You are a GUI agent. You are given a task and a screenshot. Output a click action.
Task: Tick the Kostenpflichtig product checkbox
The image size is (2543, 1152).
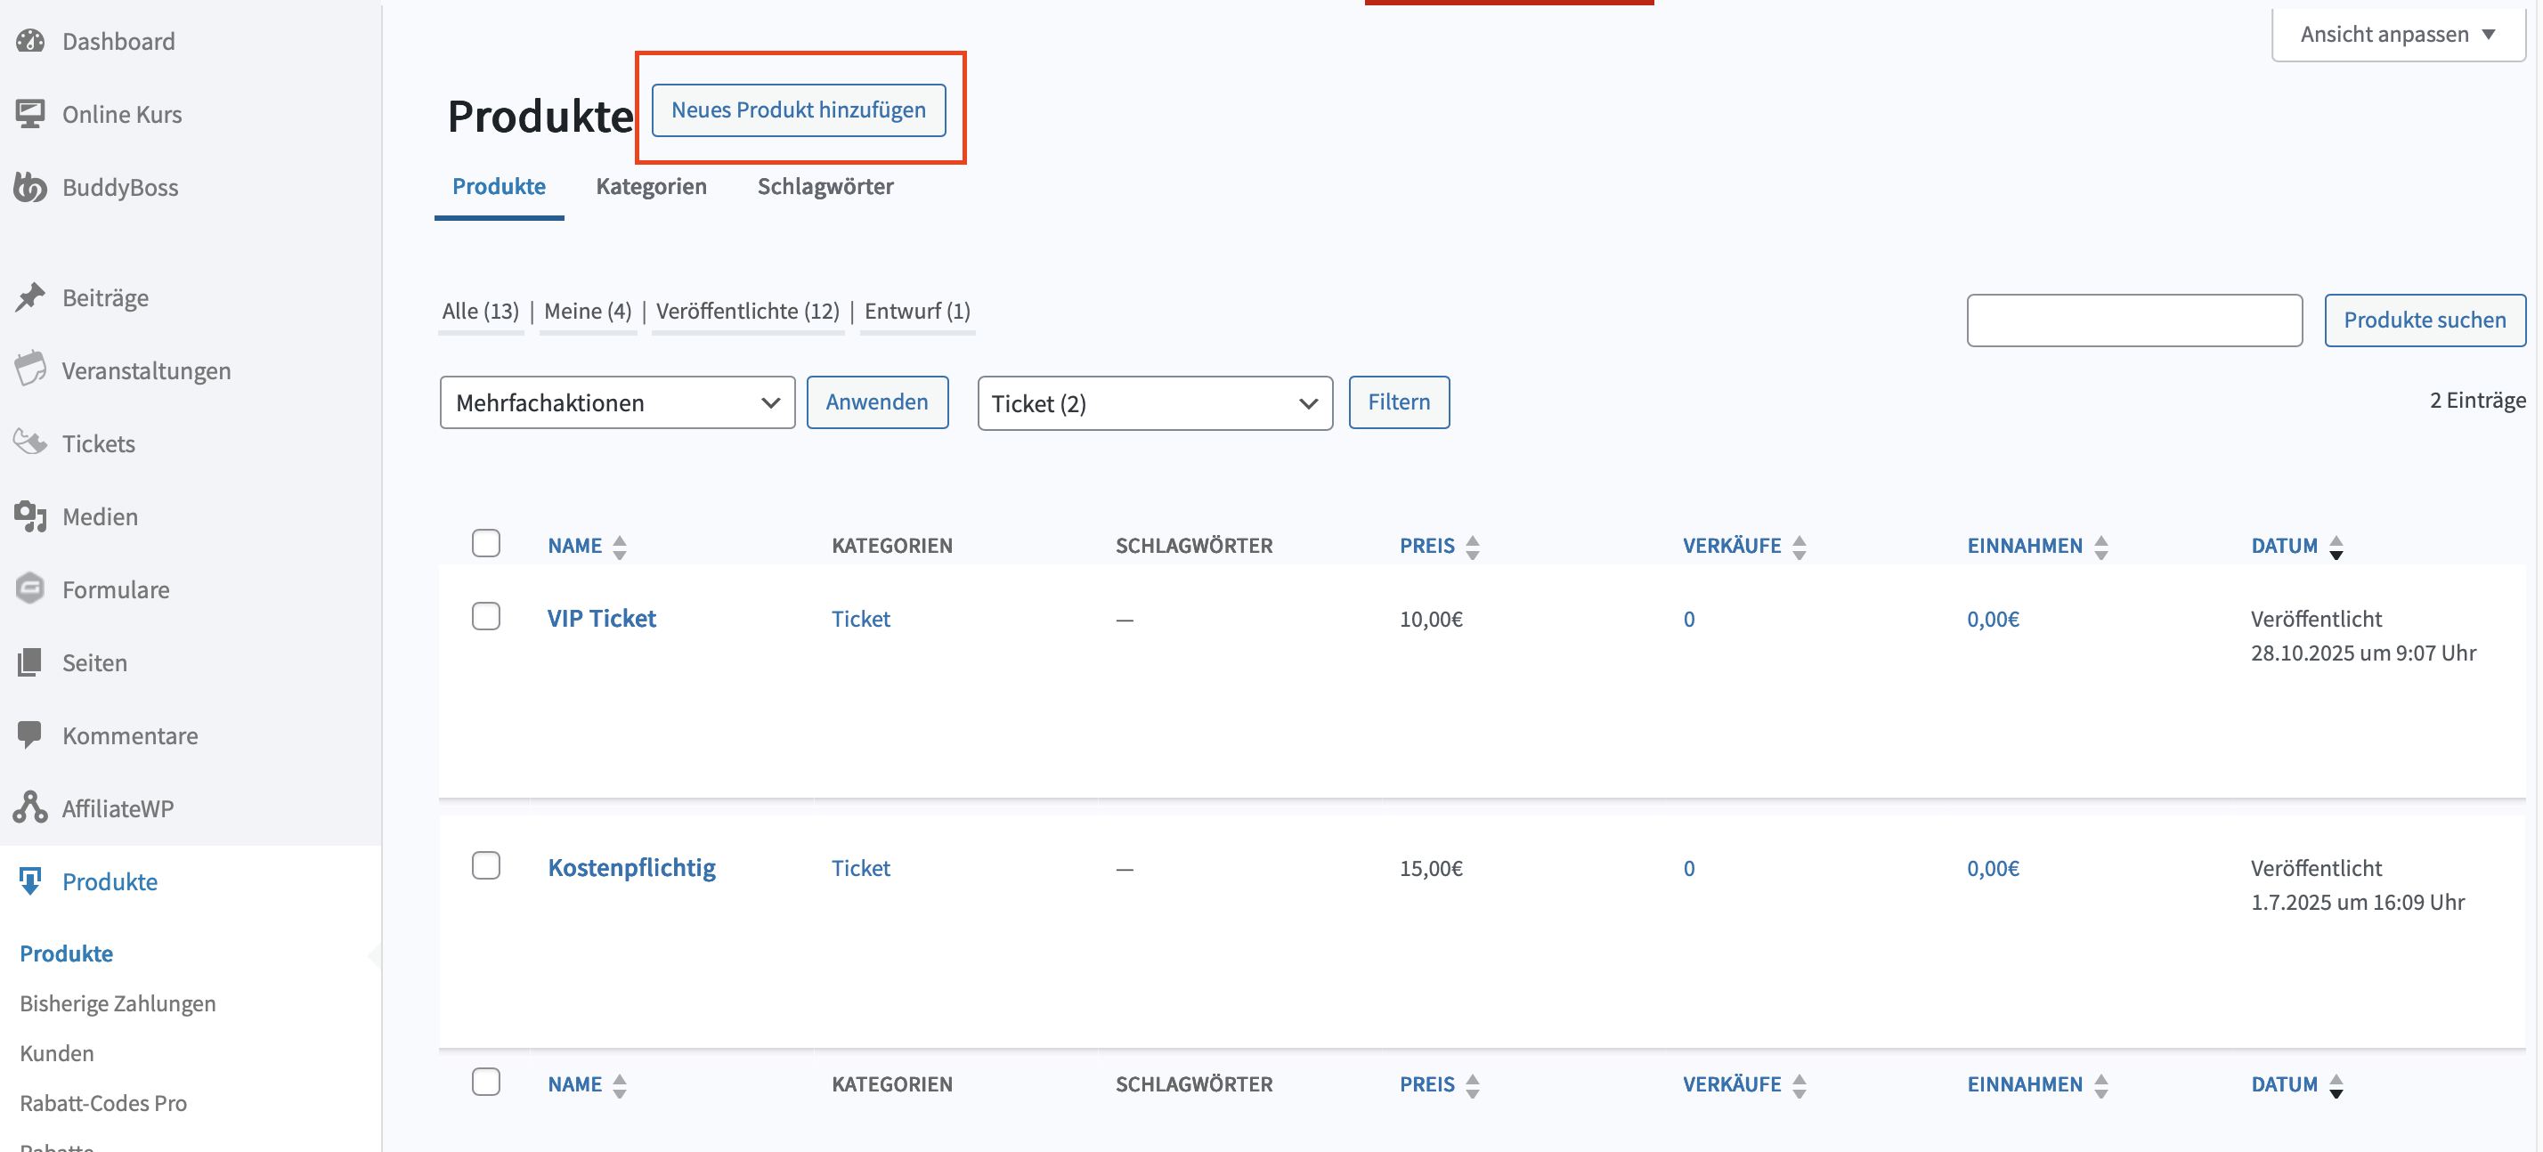(x=485, y=865)
